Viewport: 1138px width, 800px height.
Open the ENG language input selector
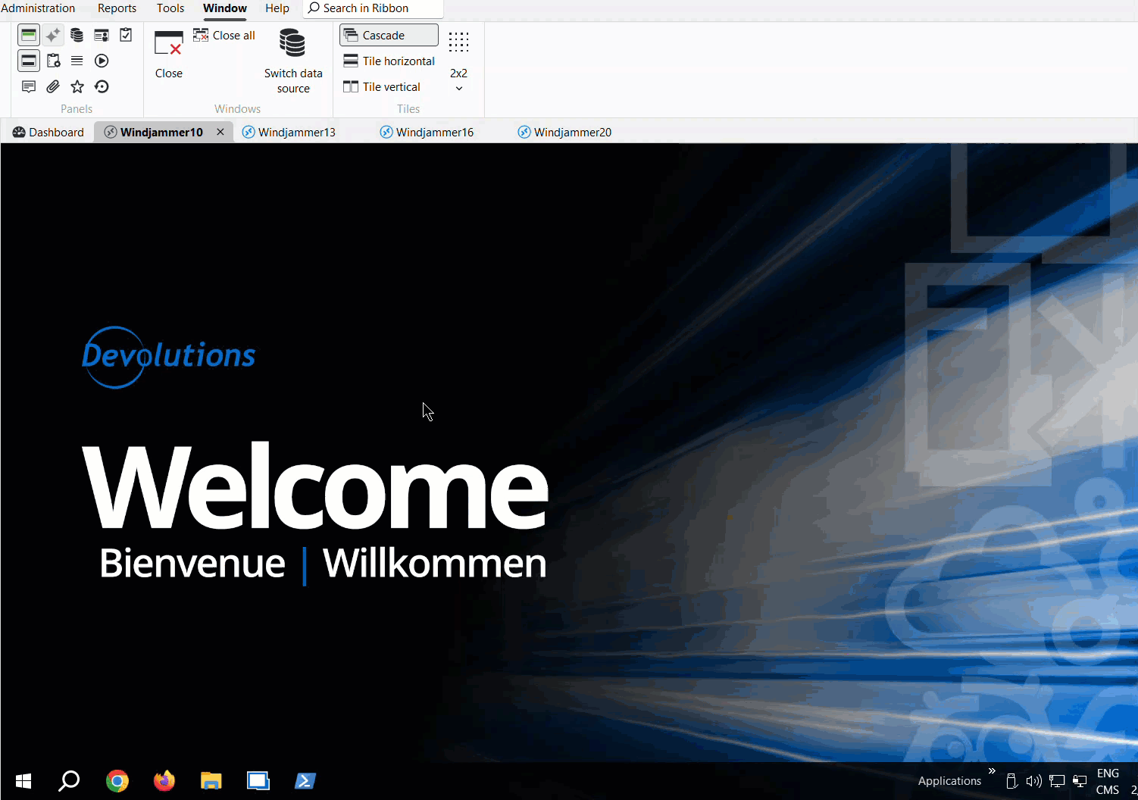click(x=1107, y=773)
